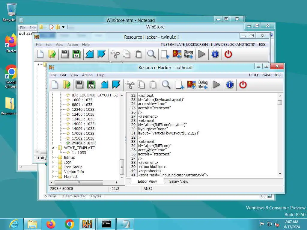Select resource 25464 : 1033
Screen dimensions: 307x230
83,143
